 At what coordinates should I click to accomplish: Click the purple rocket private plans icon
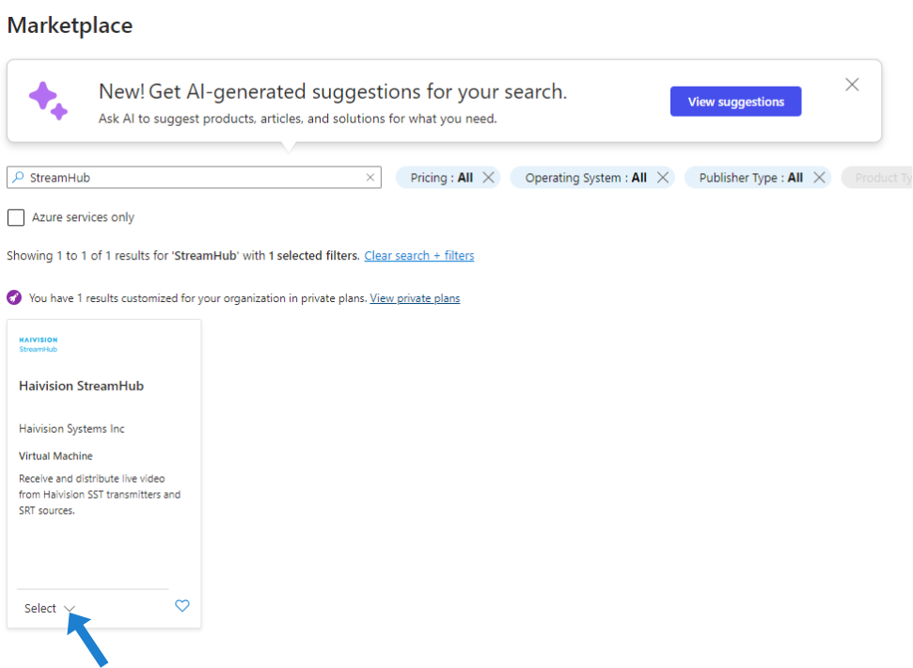tap(14, 297)
